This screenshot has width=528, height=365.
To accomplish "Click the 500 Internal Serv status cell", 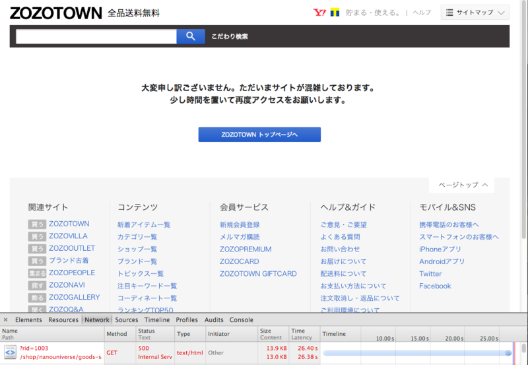I will [155, 352].
